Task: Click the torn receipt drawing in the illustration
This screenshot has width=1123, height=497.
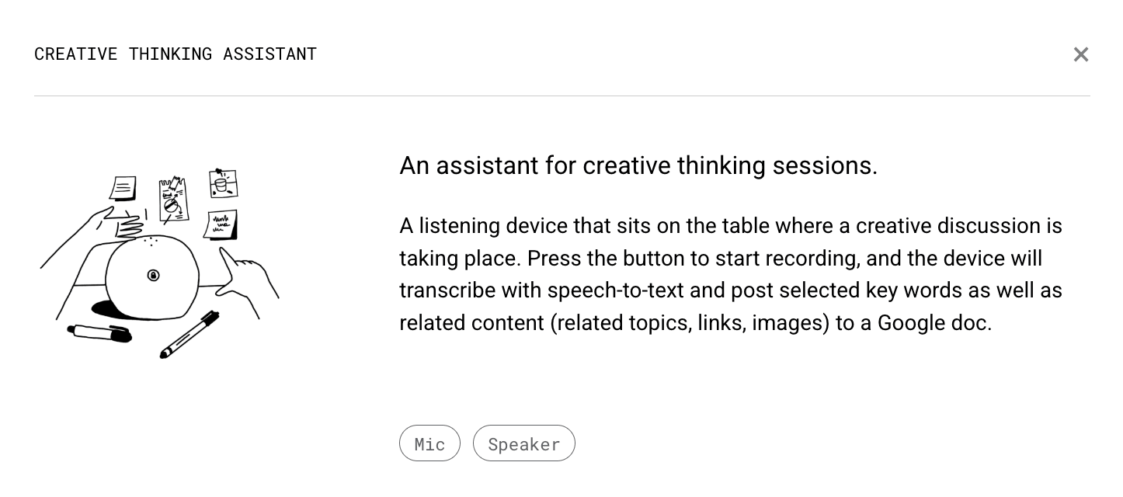Action: [172, 198]
